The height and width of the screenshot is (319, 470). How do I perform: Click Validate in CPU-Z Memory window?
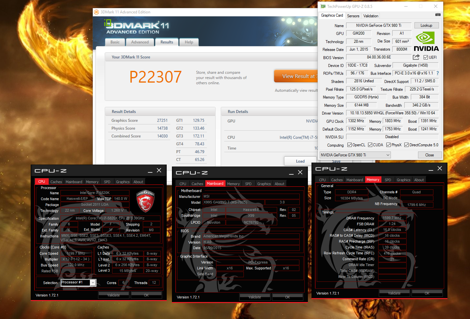(x=394, y=293)
